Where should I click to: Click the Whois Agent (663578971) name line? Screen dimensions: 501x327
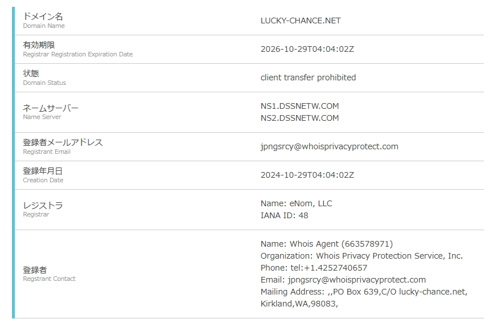pos(326,244)
